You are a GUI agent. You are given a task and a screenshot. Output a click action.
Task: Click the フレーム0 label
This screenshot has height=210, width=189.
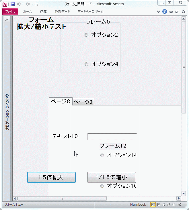[x=98, y=22]
